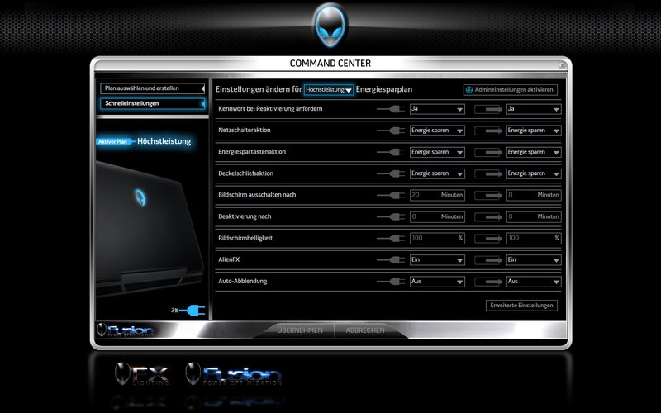Click plugged-in icon in Bildschirm ausschalten row
661x413 pixels.
coord(391,195)
